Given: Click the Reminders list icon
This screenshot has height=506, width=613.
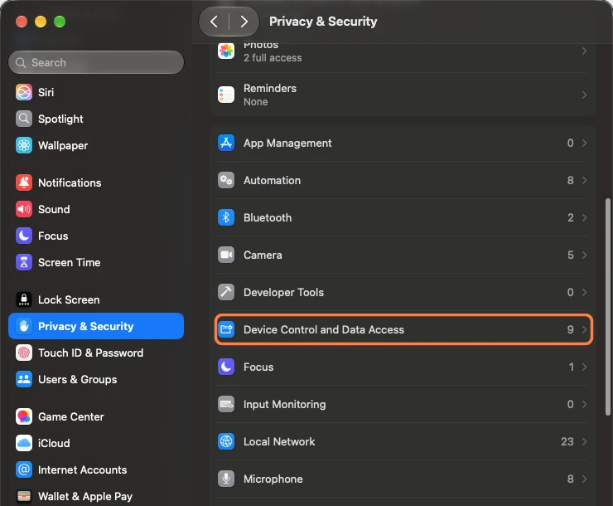Looking at the screenshot, I should tap(226, 95).
